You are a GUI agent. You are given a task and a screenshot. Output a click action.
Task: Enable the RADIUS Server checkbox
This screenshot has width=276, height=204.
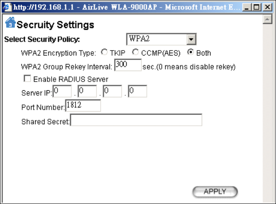pyautogui.click(x=27, y=79)
